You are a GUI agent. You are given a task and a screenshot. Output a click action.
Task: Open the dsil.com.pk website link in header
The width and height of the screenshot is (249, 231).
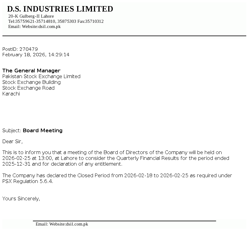[x=49, y=26]
